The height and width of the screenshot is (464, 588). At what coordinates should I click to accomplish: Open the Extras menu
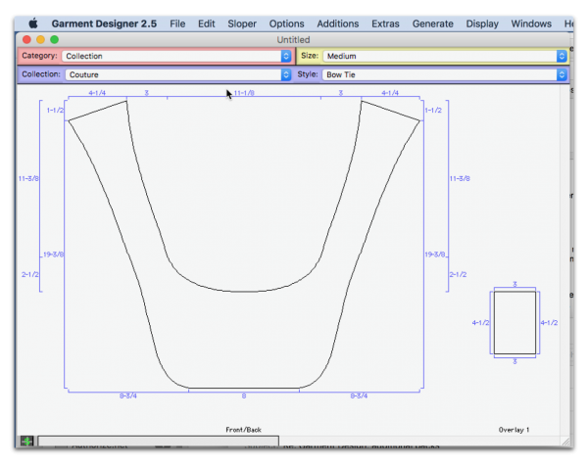(x=385, y=23)
